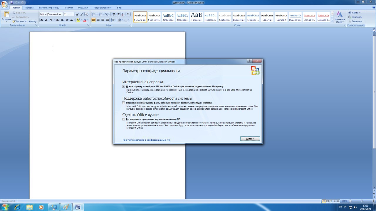Increase paragraph indent

[x=118, y=14]
